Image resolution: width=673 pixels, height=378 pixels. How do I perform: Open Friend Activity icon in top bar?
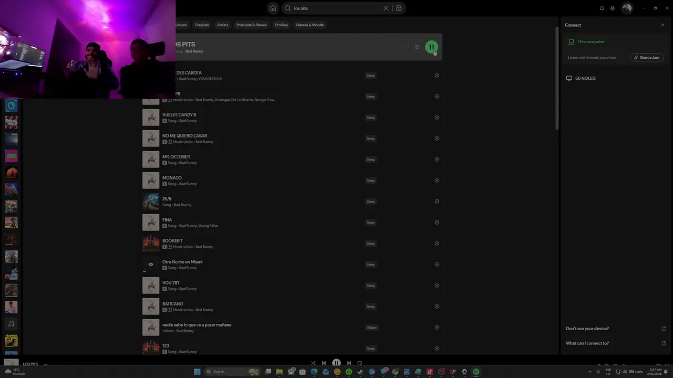613,8
